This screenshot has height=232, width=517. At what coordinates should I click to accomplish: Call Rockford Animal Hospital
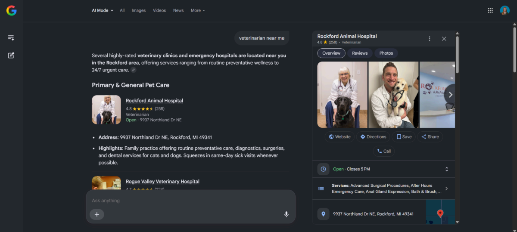point(384,151)
